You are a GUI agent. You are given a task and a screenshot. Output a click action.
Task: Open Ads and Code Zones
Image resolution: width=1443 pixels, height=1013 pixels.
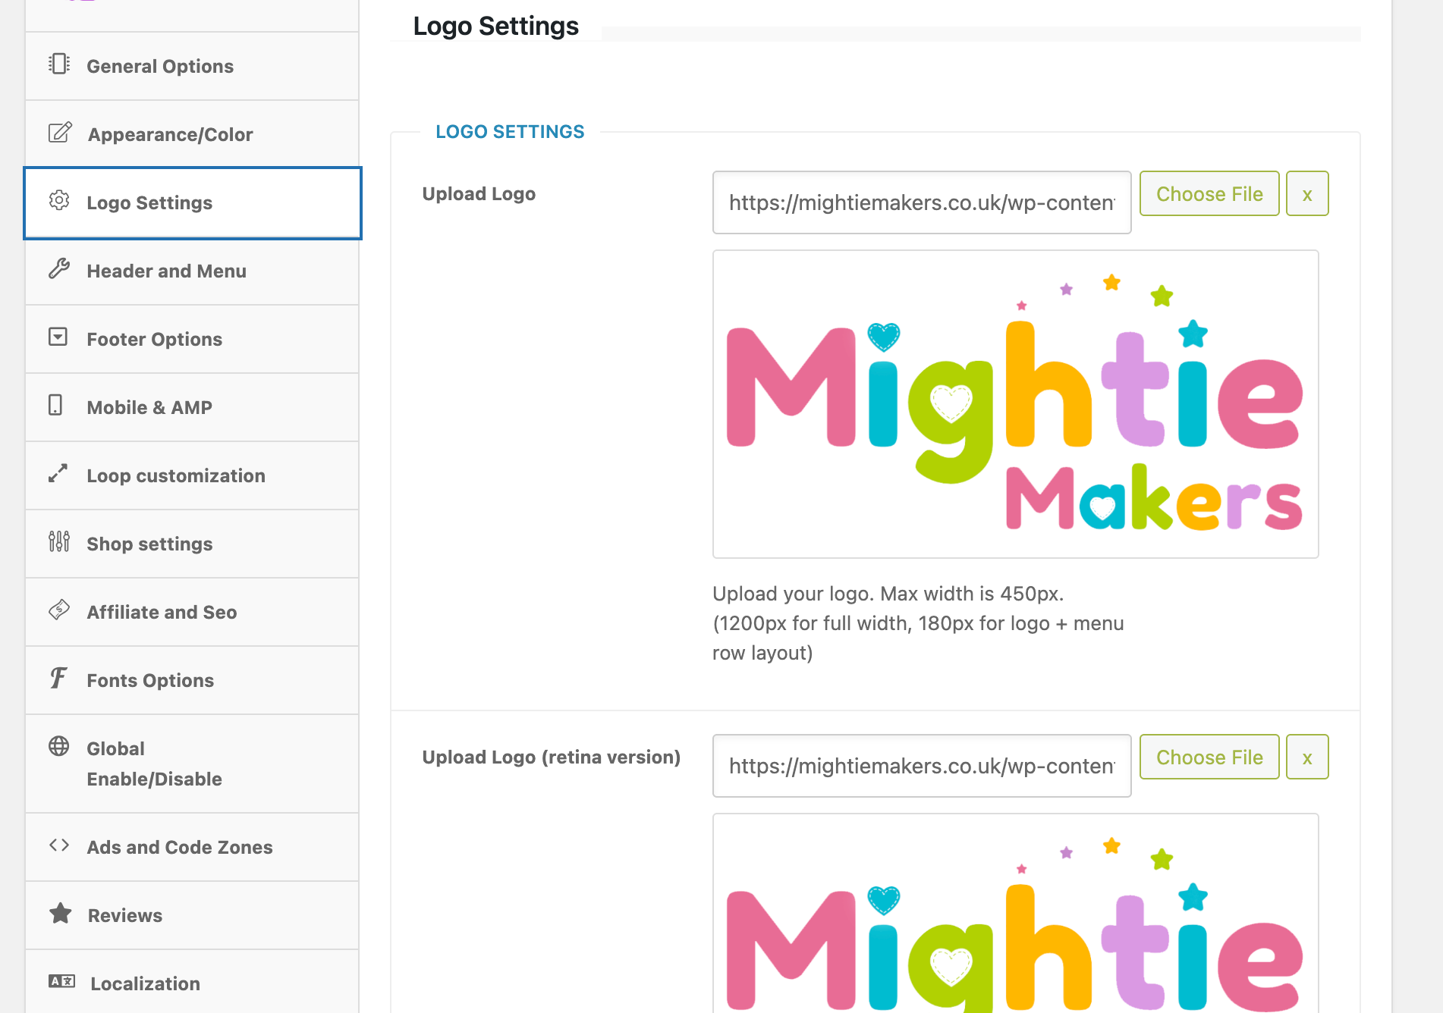(x=192, y=847)
